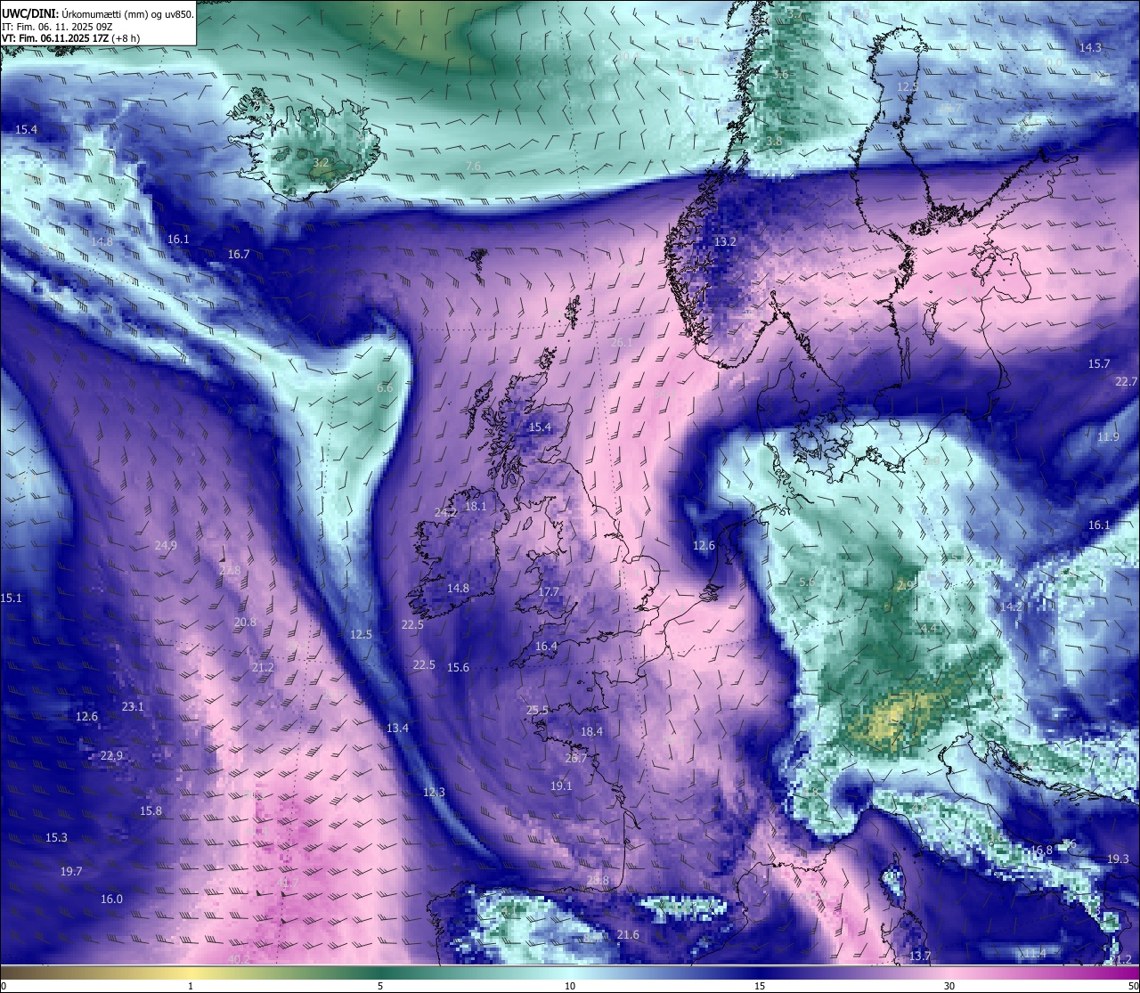The image size is (1140, 993).
Task: Click the 19.3 value at the lower right edge
Action: coord(1118,859)
